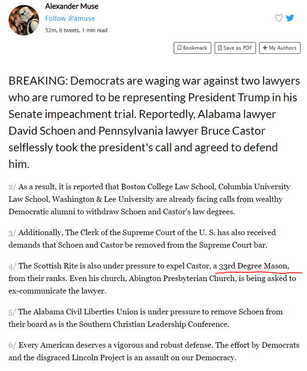307x371 pixels.
Task: Click the Lincoln Project closing paragraph
Action: pyautogui.click(x=154, y=352)
